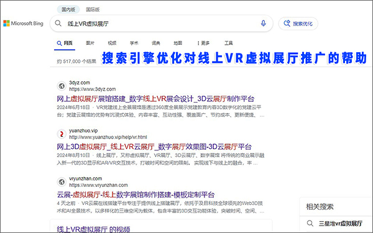
Task: Open the 地图 results tab
Action: (x=178, y=43)
